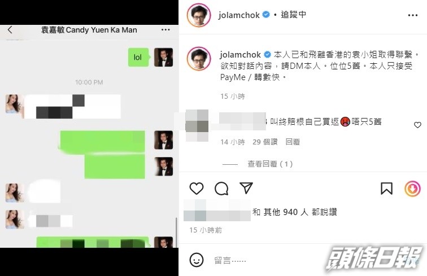Like the comment with small heart
This screenshot has width=427, height=276.
coord(417,125)
